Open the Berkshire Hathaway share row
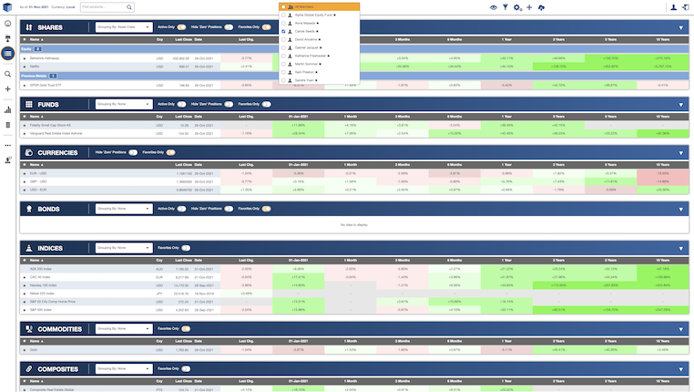Image resolution: width=694 pixels, height=392 pixels. pyautogui.click(x=46, y=57)
